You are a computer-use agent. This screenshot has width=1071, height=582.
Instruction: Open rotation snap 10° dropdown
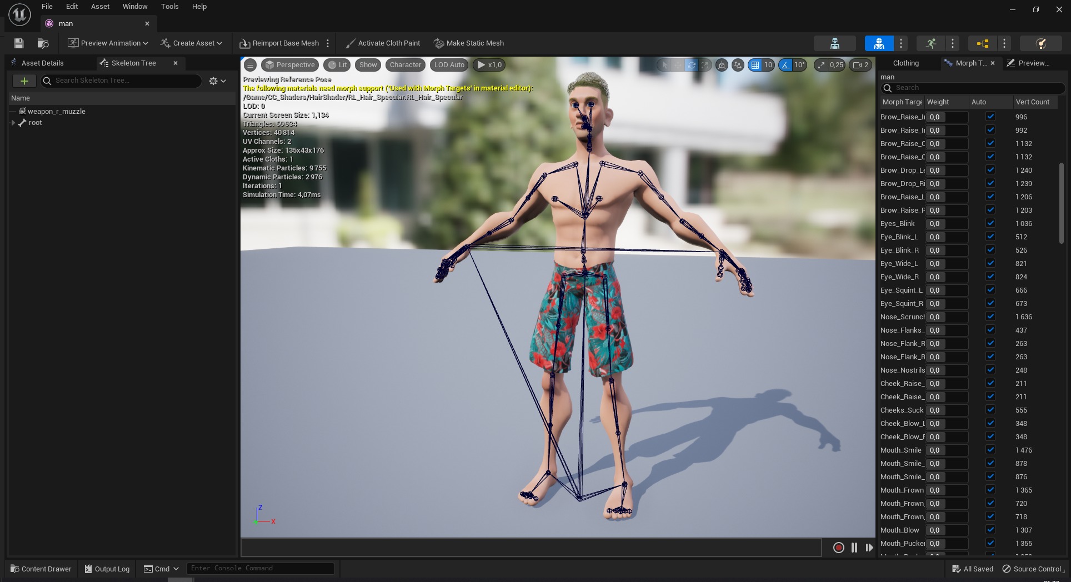click(799, 65)
